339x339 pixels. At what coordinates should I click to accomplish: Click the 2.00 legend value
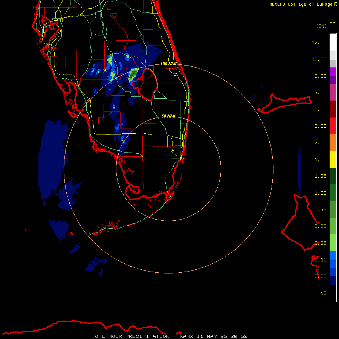[321, 143]
